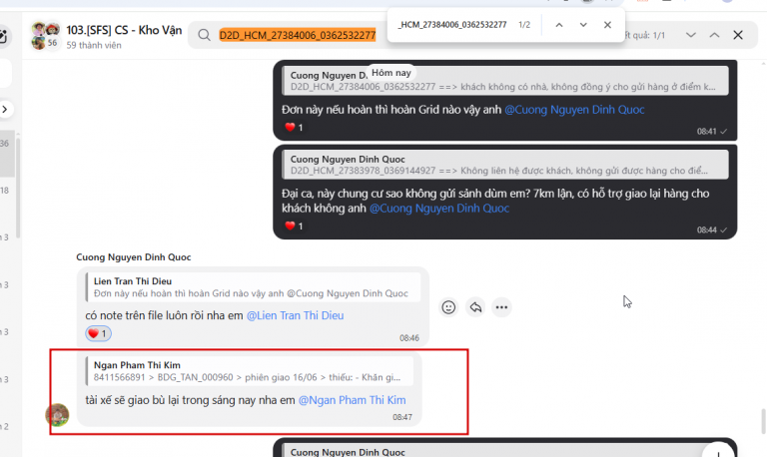Screen dimensions: 767x457
Task: Jump to previous chat search result
Action: click(x=714, y=35)
